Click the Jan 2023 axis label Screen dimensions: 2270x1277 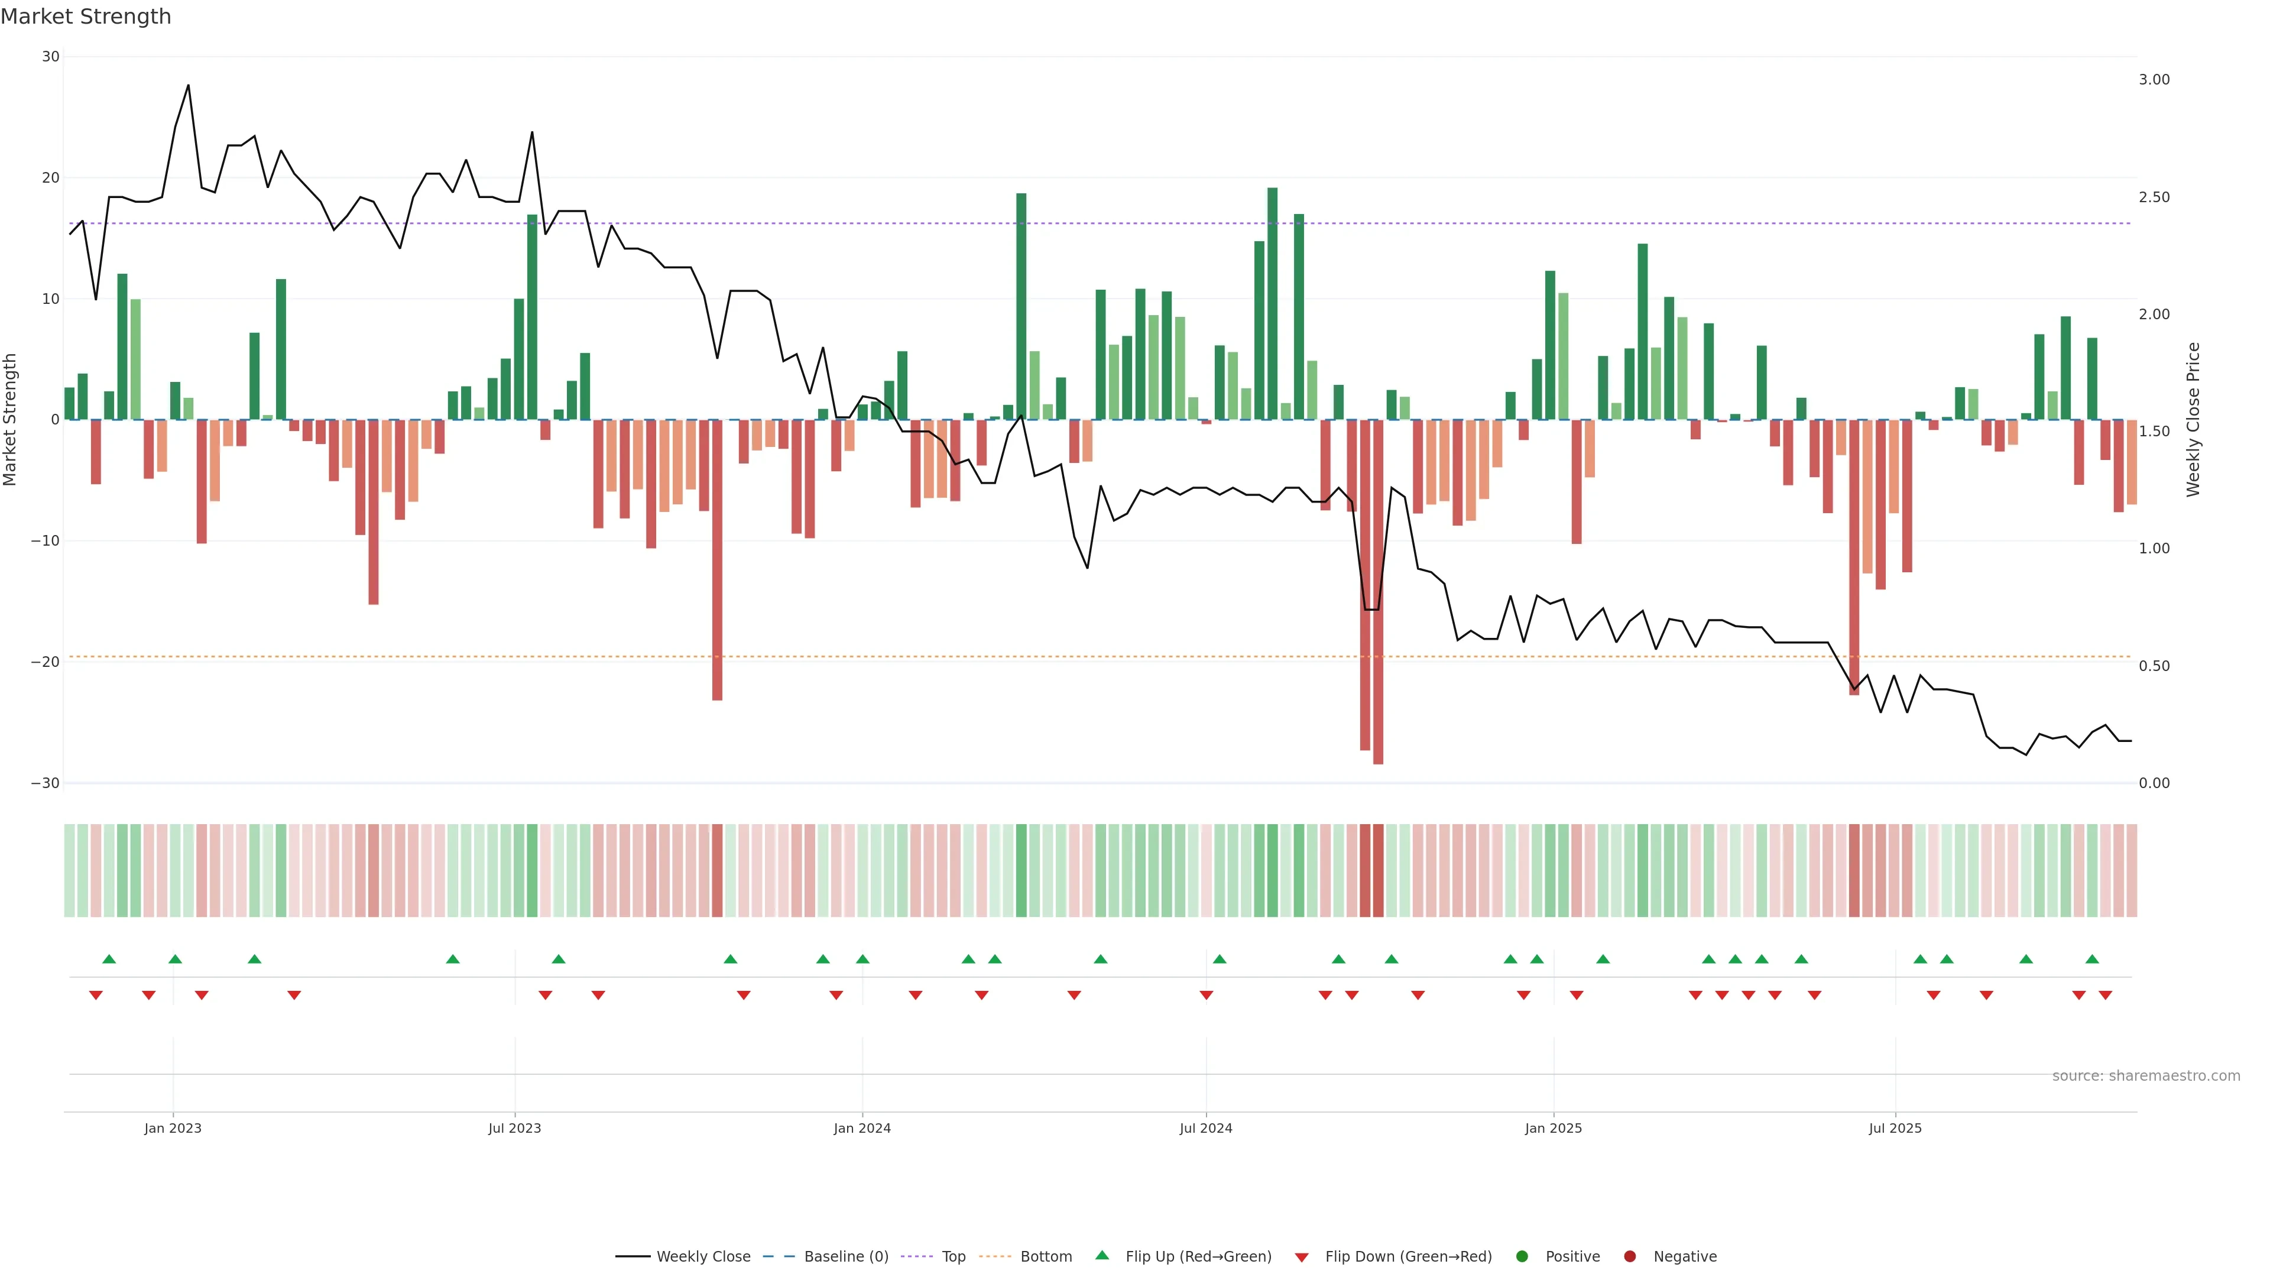[173, 1128]
